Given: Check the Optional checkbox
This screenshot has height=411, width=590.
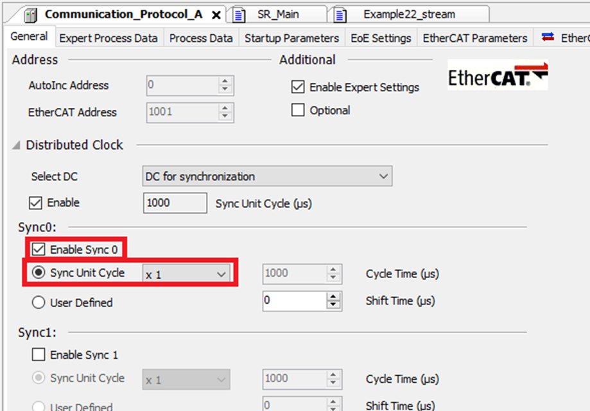Looking at the screenshot, I should 298,110.
